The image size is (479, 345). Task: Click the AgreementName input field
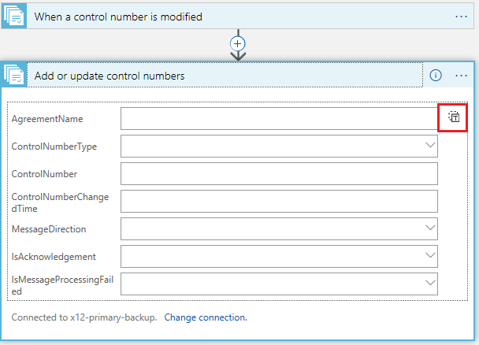coord(279,118)
